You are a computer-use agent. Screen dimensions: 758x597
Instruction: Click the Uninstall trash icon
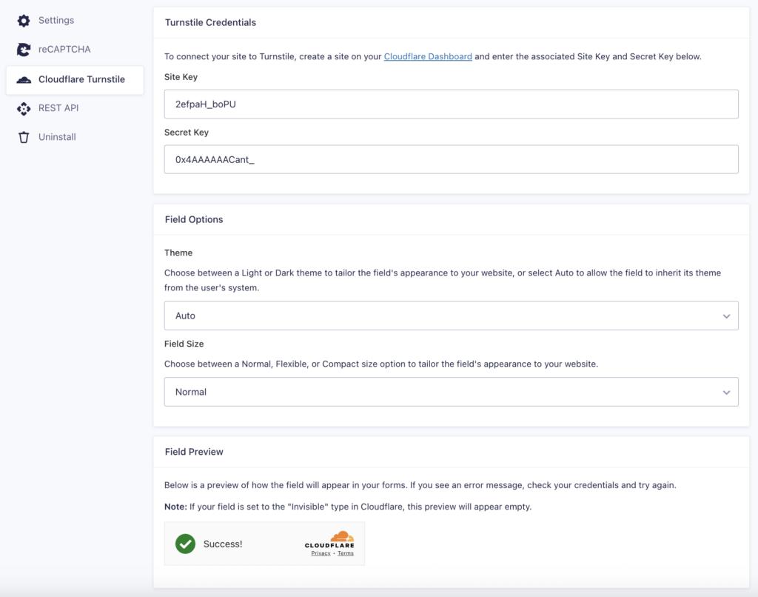click(x=22, y=136)
